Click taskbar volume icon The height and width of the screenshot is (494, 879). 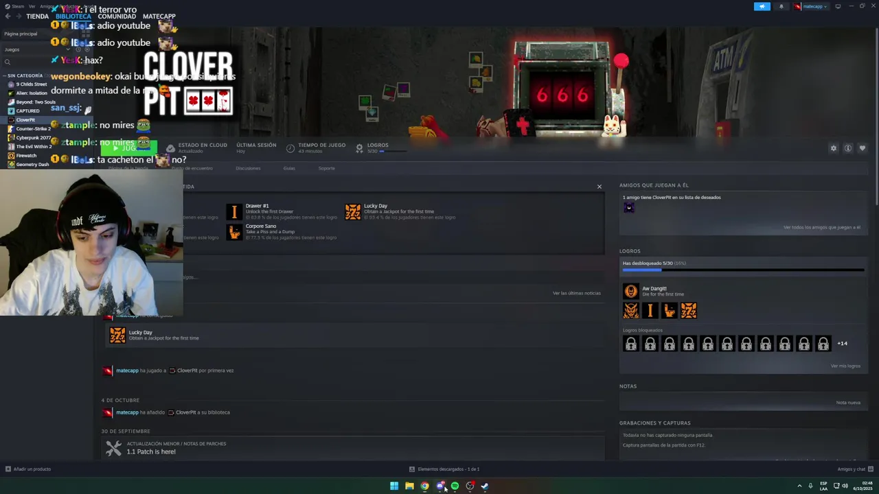point(845,486)
